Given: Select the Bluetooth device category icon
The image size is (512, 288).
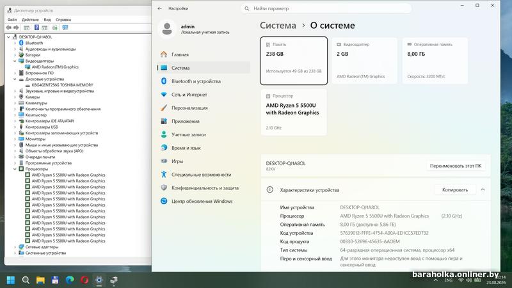Looking at the screenshot, I should [x=21, y=43].
